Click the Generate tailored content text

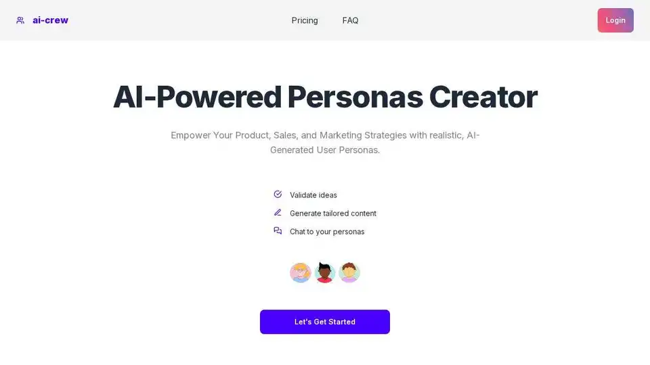(332, 214)
